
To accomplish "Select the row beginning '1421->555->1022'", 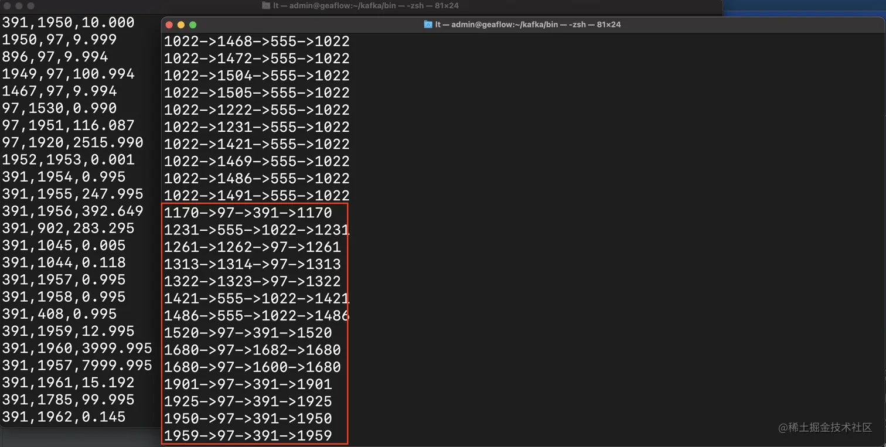I will pos(256,298).
